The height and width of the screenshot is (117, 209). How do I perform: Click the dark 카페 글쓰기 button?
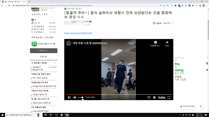44,50
